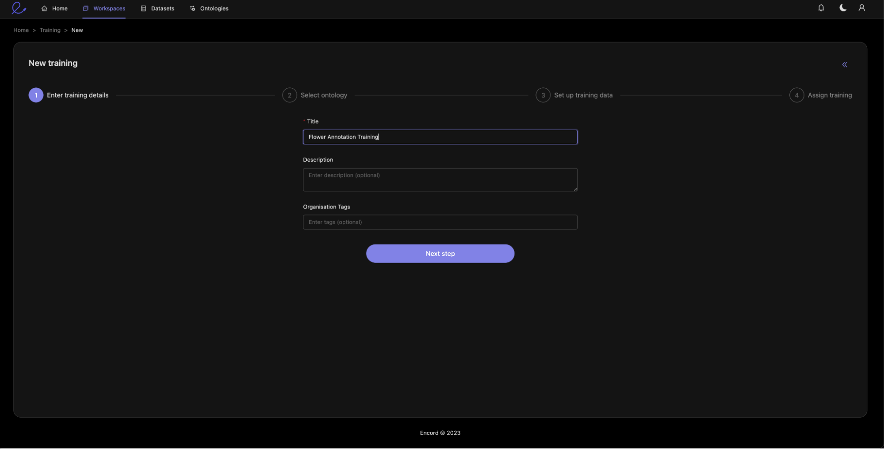Open the Workspaces tab

tap(104, 8)
